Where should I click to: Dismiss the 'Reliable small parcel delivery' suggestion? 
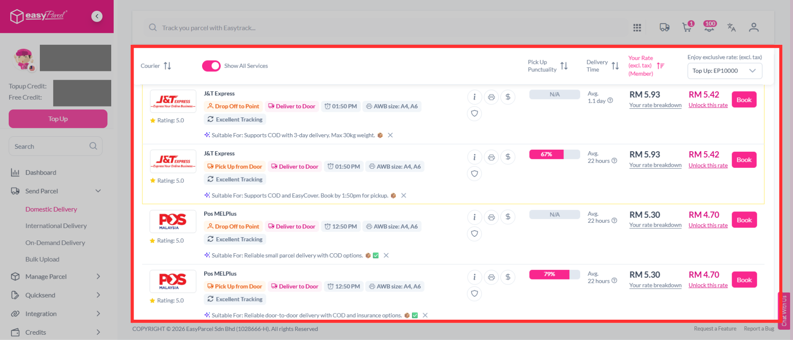(386, 255)
